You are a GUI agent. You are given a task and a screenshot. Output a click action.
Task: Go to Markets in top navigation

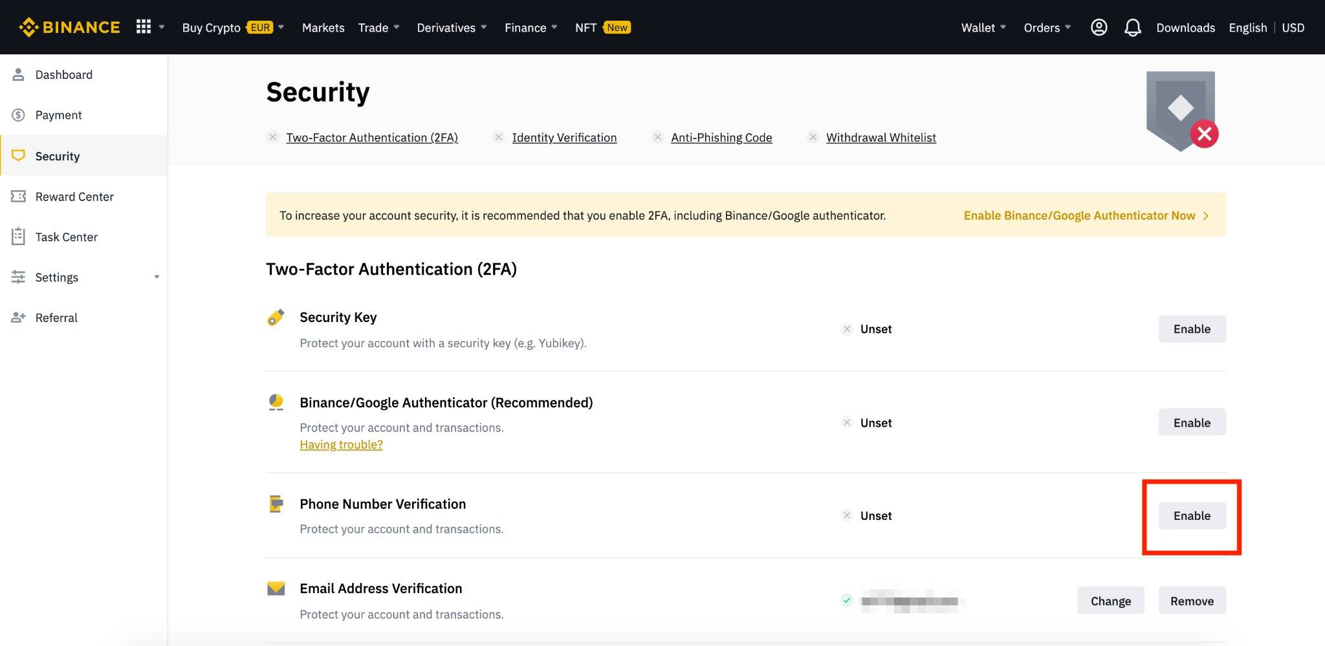[323, 27]
